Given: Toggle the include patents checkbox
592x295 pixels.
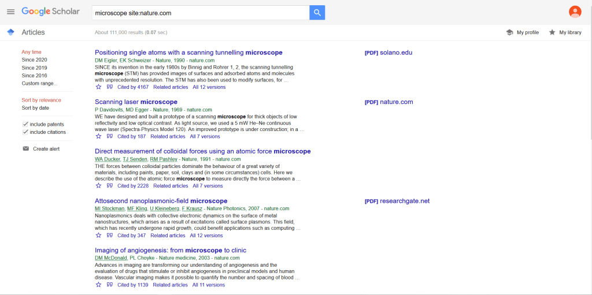Looking at the screenshot, I should pyautogui.click(x=25, y=124).
